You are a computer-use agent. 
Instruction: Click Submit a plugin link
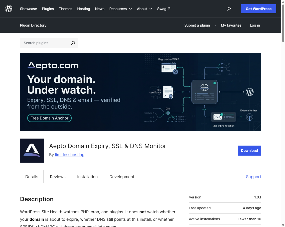click(197, 25)
